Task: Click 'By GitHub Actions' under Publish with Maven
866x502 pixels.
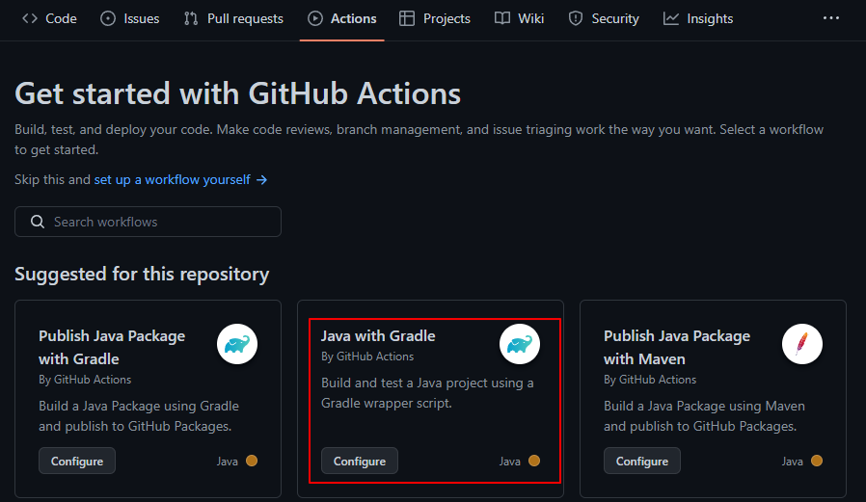Action: (x=650, y=380)
